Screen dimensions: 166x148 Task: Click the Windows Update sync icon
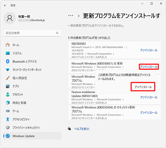pos(8,136)
